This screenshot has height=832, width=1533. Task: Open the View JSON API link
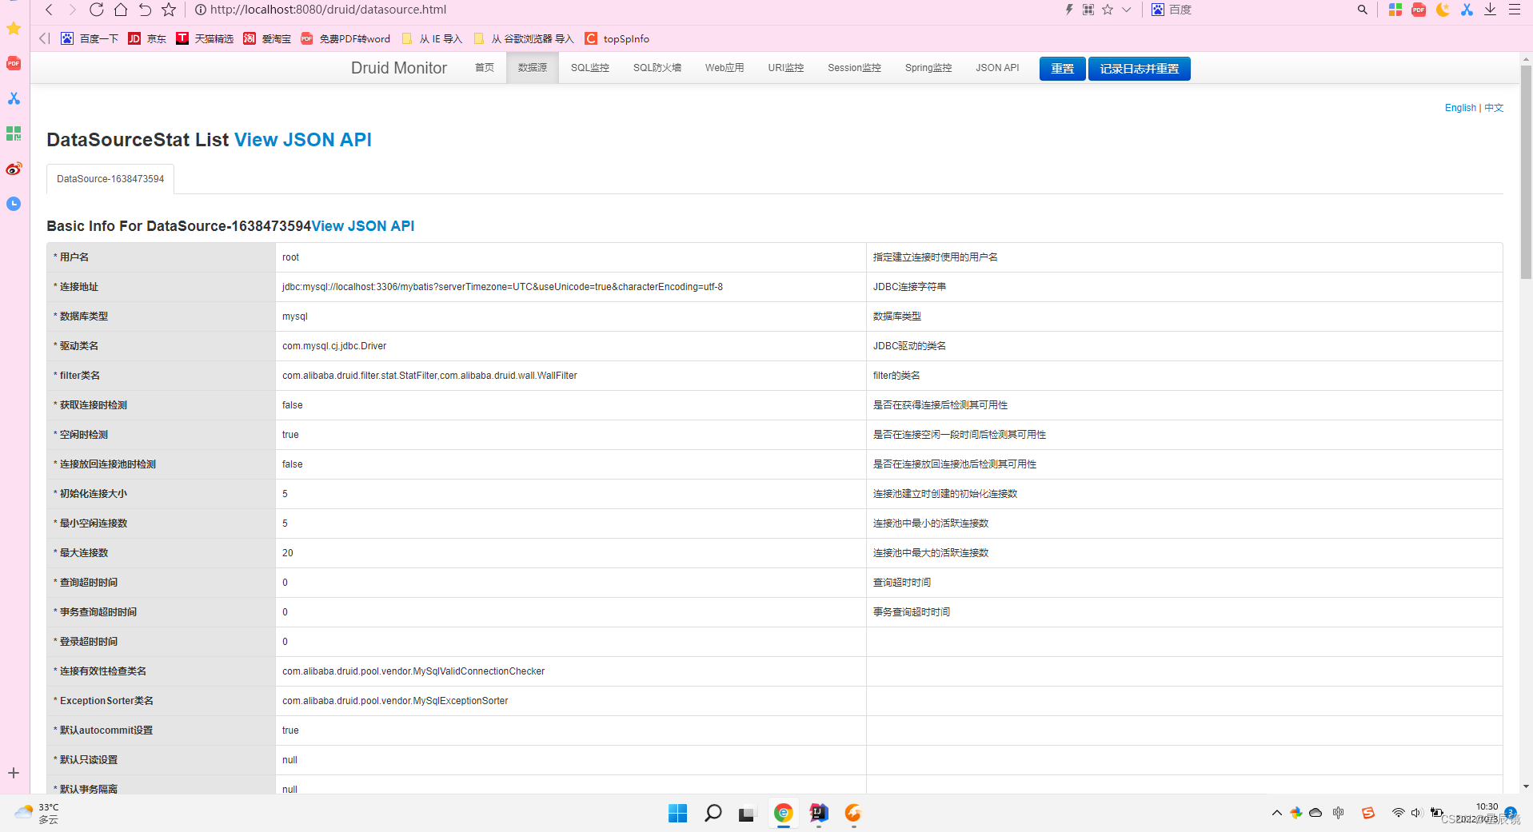(302, 140)
